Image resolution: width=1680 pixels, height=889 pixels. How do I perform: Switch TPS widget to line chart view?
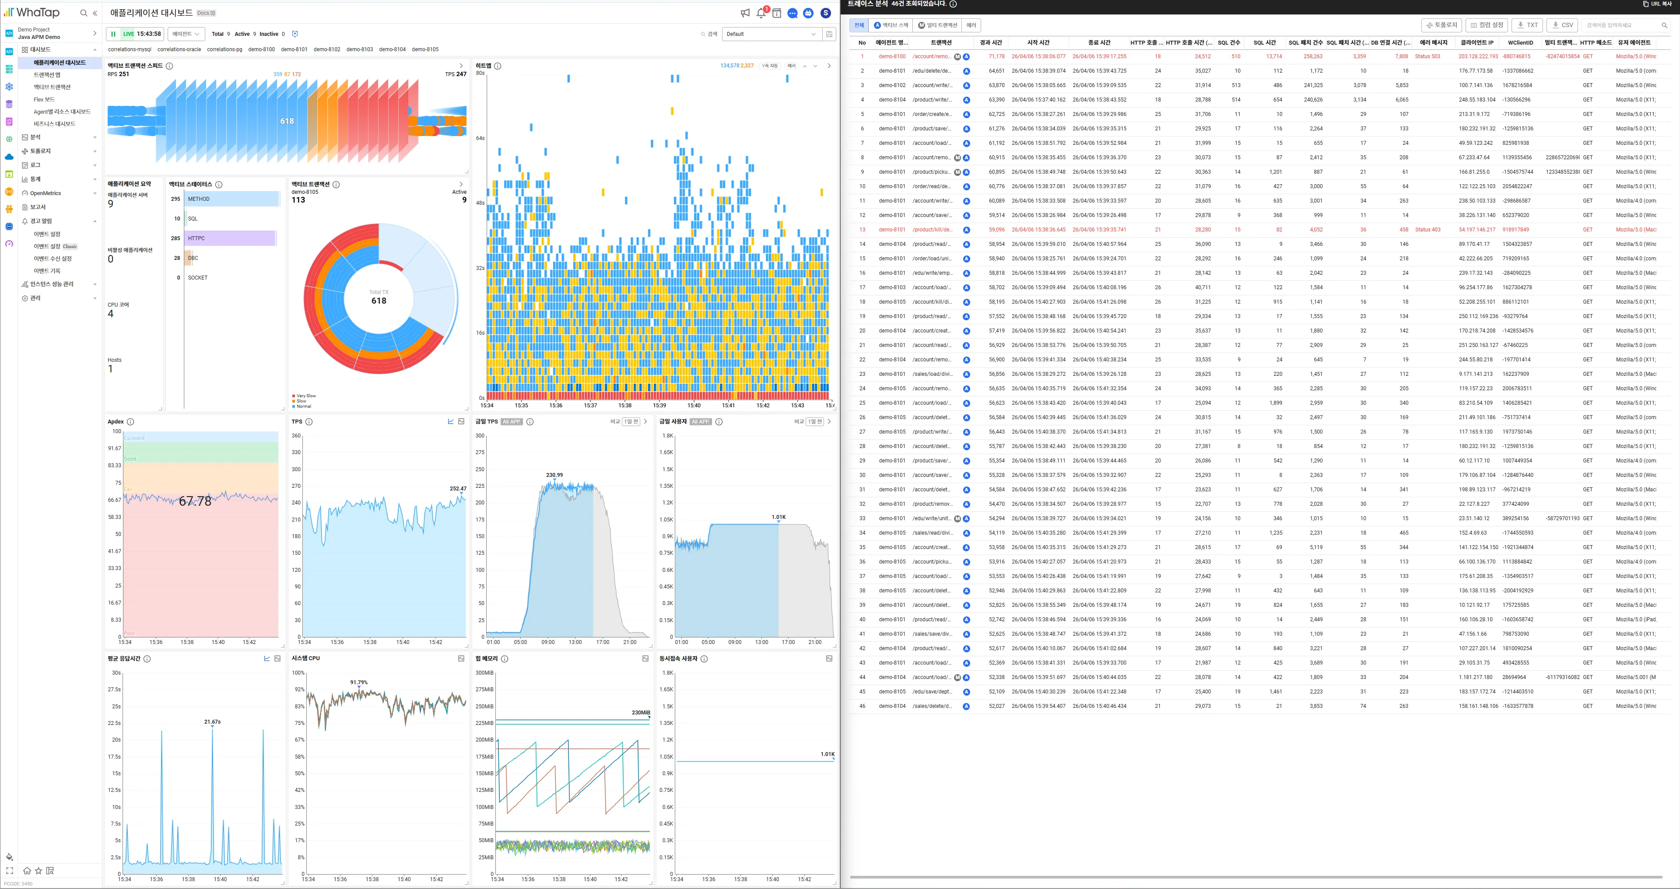[x=451, y=422]
